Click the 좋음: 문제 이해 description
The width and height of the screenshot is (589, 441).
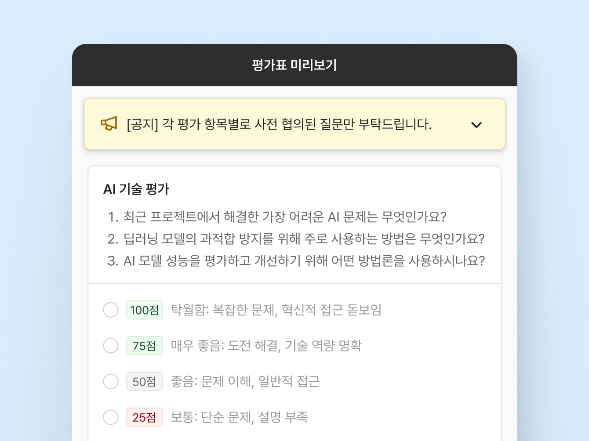(245, 381)
